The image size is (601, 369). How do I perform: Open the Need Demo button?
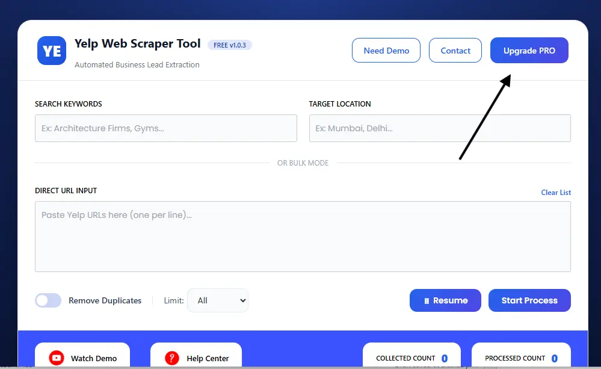click(386, 50)
